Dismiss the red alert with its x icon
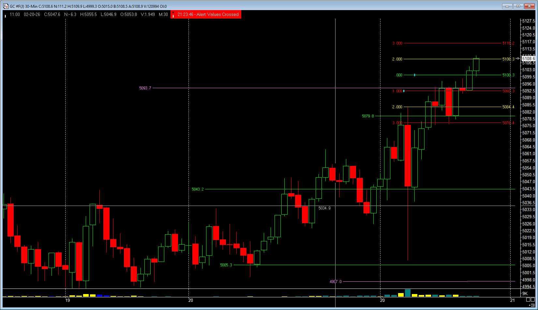538x310 pixels. pyautogui.click(x=173, y=13)
